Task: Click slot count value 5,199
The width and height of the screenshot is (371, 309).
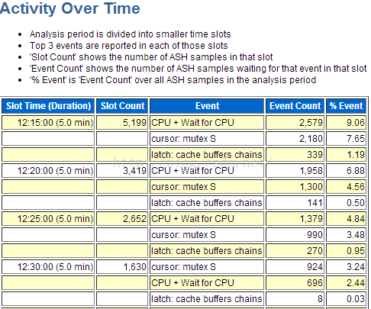Action: click(134, 123)
